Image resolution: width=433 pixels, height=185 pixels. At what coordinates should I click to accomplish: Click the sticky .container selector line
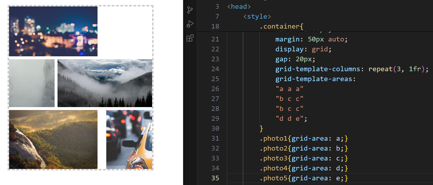point(281,27)
